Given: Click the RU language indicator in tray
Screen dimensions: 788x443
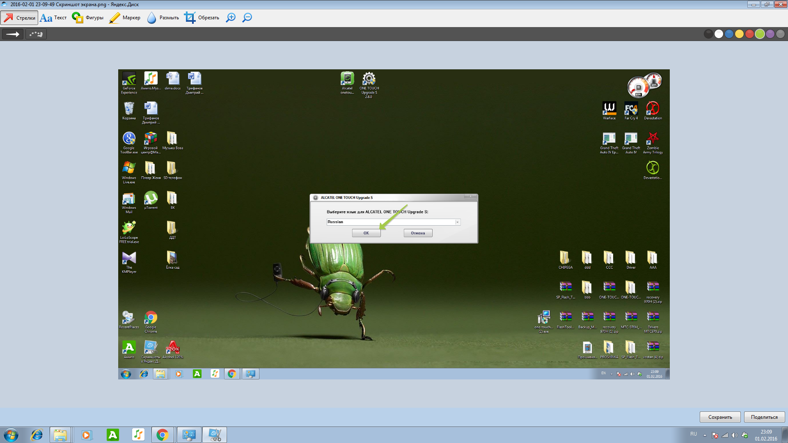Looking at the screenshot, I should click(693, 434).
